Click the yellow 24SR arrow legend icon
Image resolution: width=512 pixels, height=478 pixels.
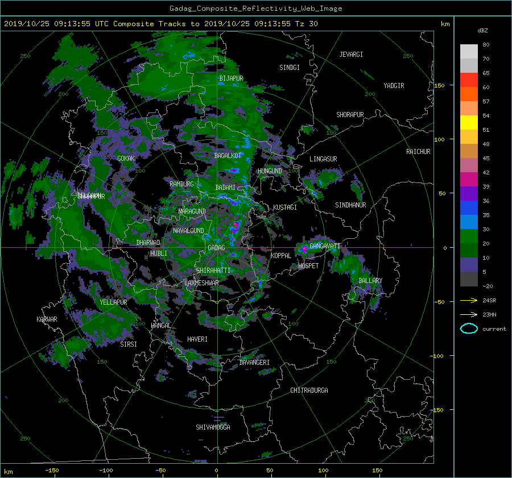tap(469, 301)
